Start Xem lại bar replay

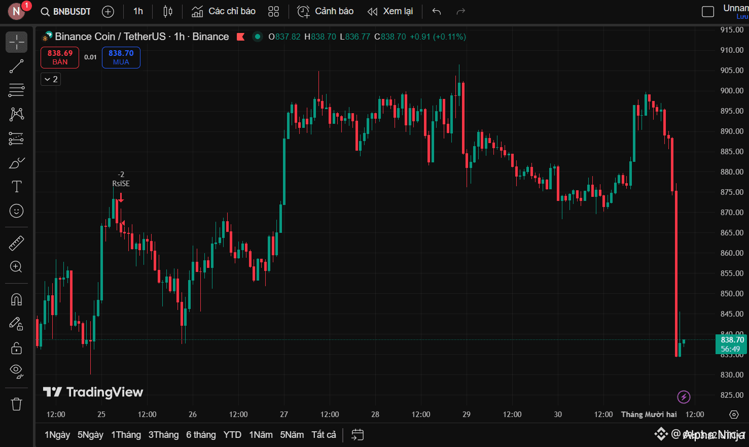(x=390, y=11)
